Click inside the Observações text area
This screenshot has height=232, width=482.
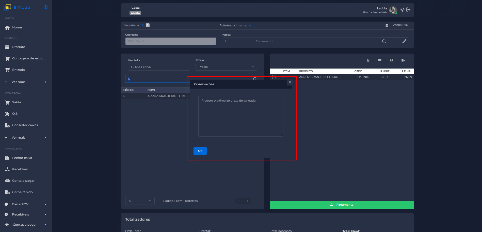(x=240, y=116)
